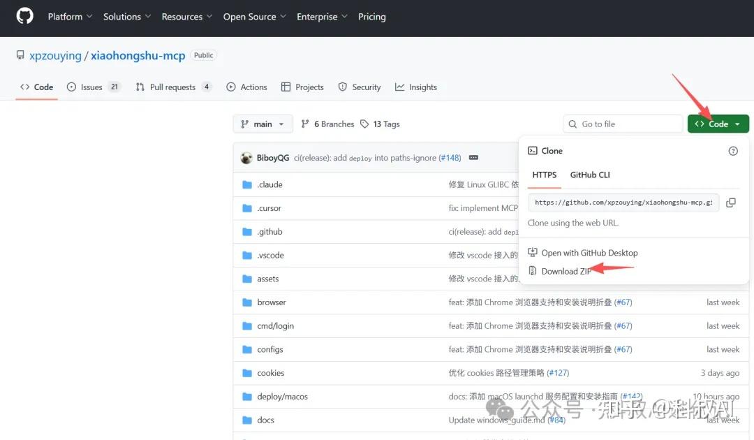Select the HTTPS clone tab
This screenshot has width=754, height=440.
click(x=544, y=175)
